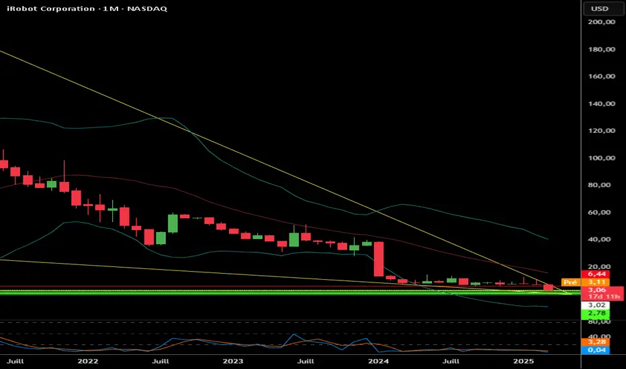Image resolution: width=626 pixels, height=369 pixels.
Task: Click the 2025 label on time axis
Action: coord(523,361)
